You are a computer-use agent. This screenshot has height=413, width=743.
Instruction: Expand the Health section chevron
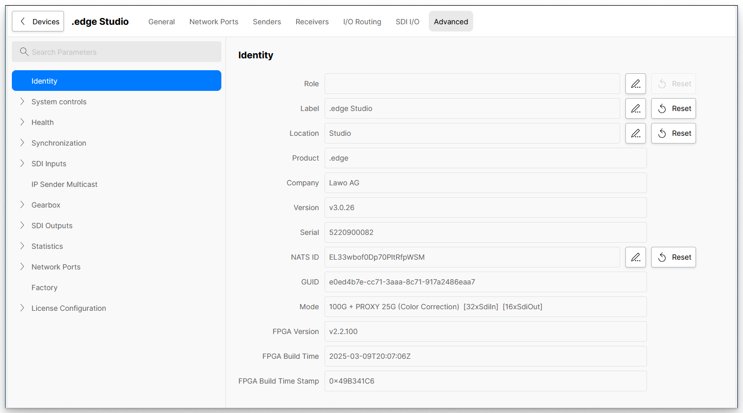click(22, 122)
